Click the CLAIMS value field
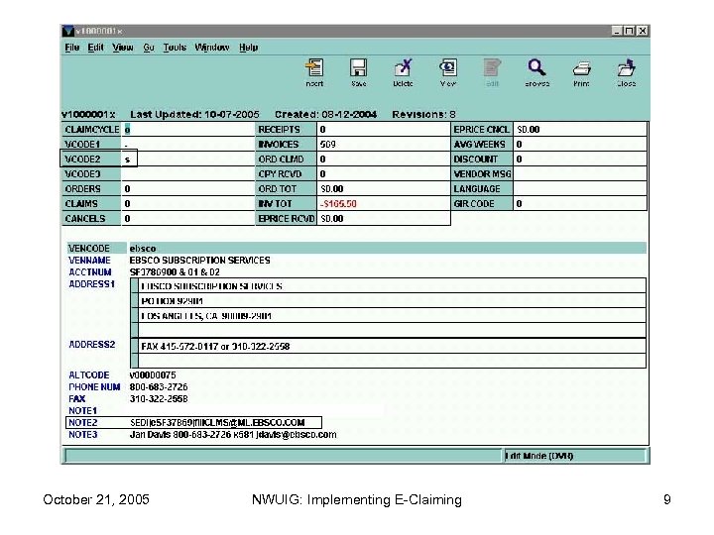This screenshot has width=714, height=535. 187,204
